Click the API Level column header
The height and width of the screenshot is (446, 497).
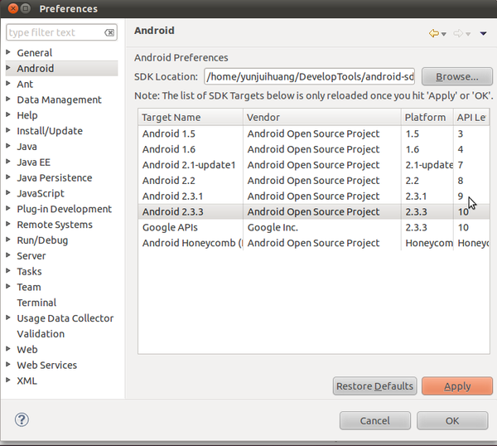coord(471,118)
